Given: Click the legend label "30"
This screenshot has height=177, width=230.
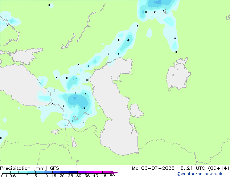Looking at the screenshot, I should [79, 176].
